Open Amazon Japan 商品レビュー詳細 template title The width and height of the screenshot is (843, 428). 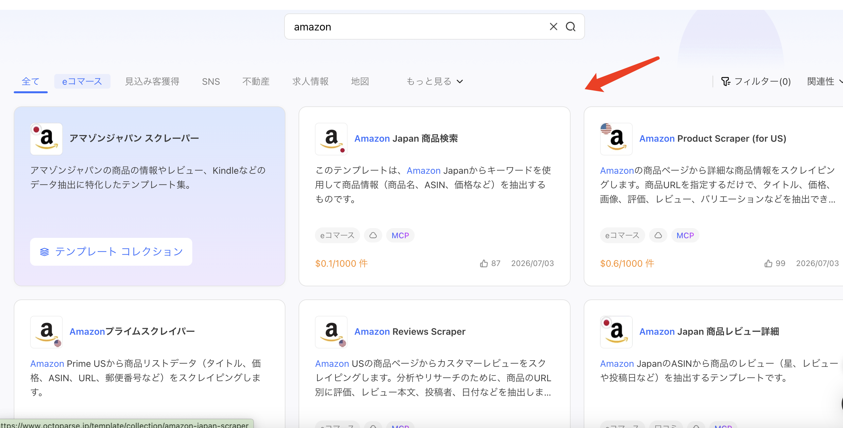[709, 331]
